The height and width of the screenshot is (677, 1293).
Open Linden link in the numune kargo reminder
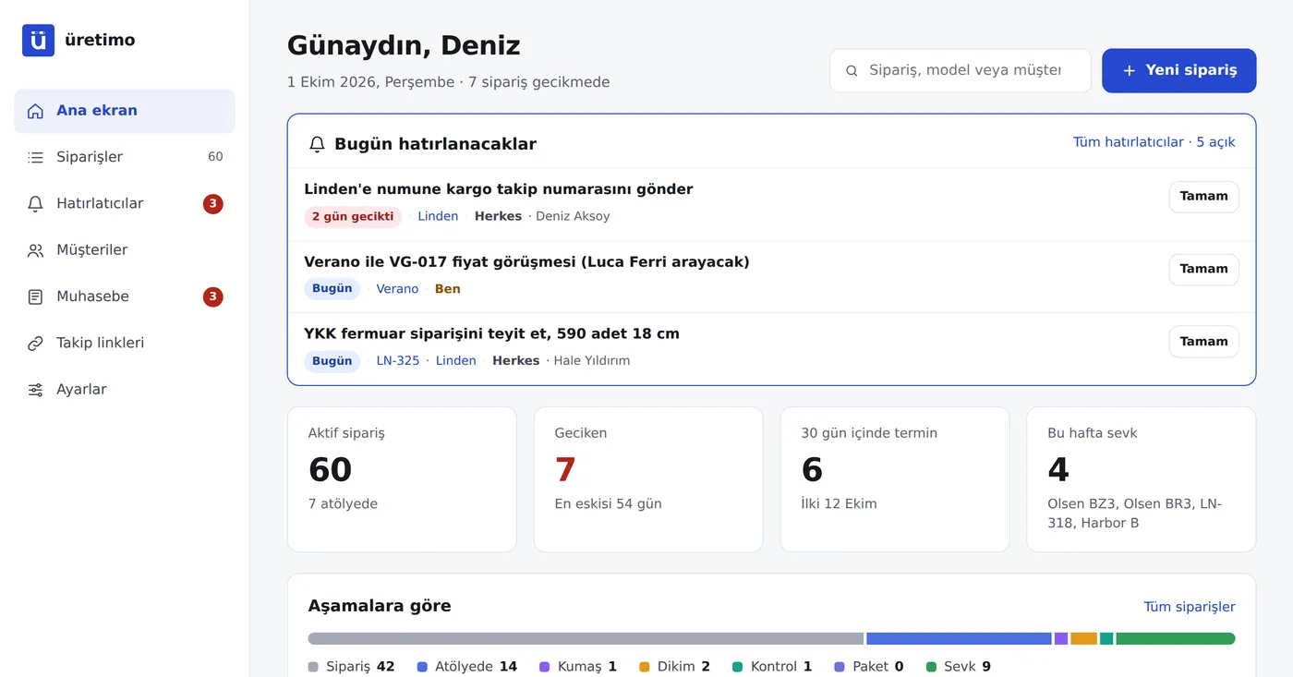coord(438,216)
